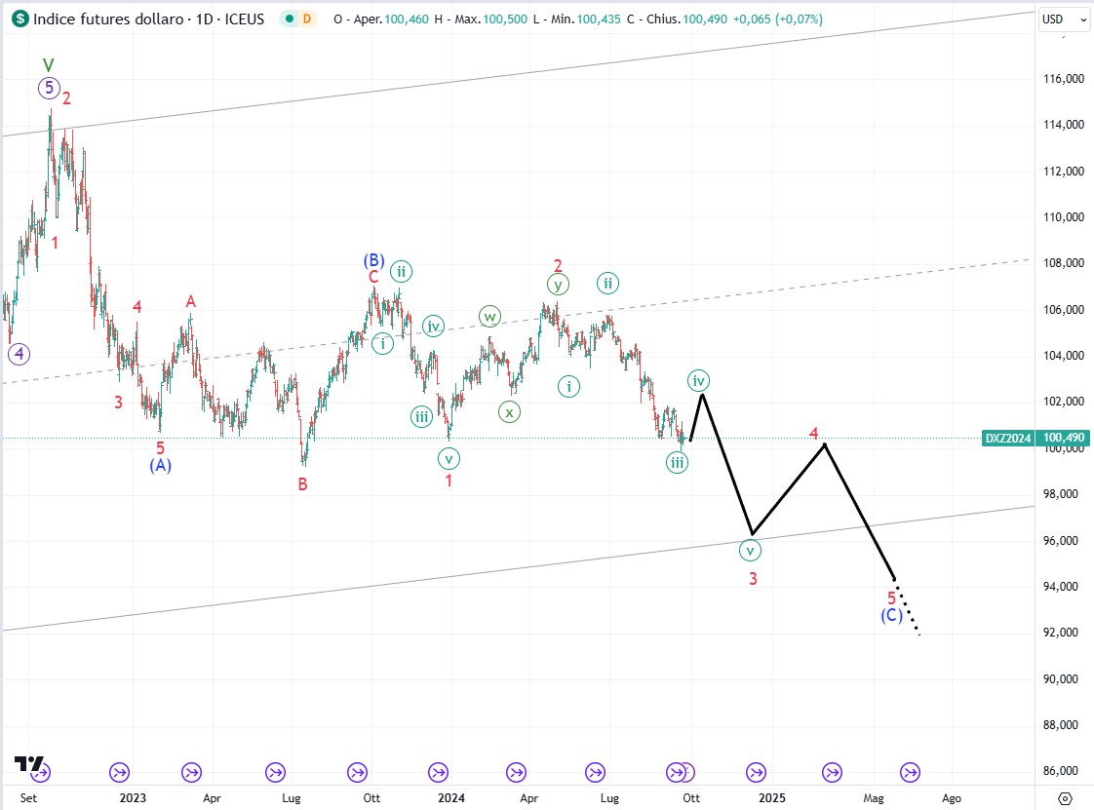Click the event marker above 2023 label
Image resolution: width=1094 pixels, height=810 pixels.
click(120, 772)
